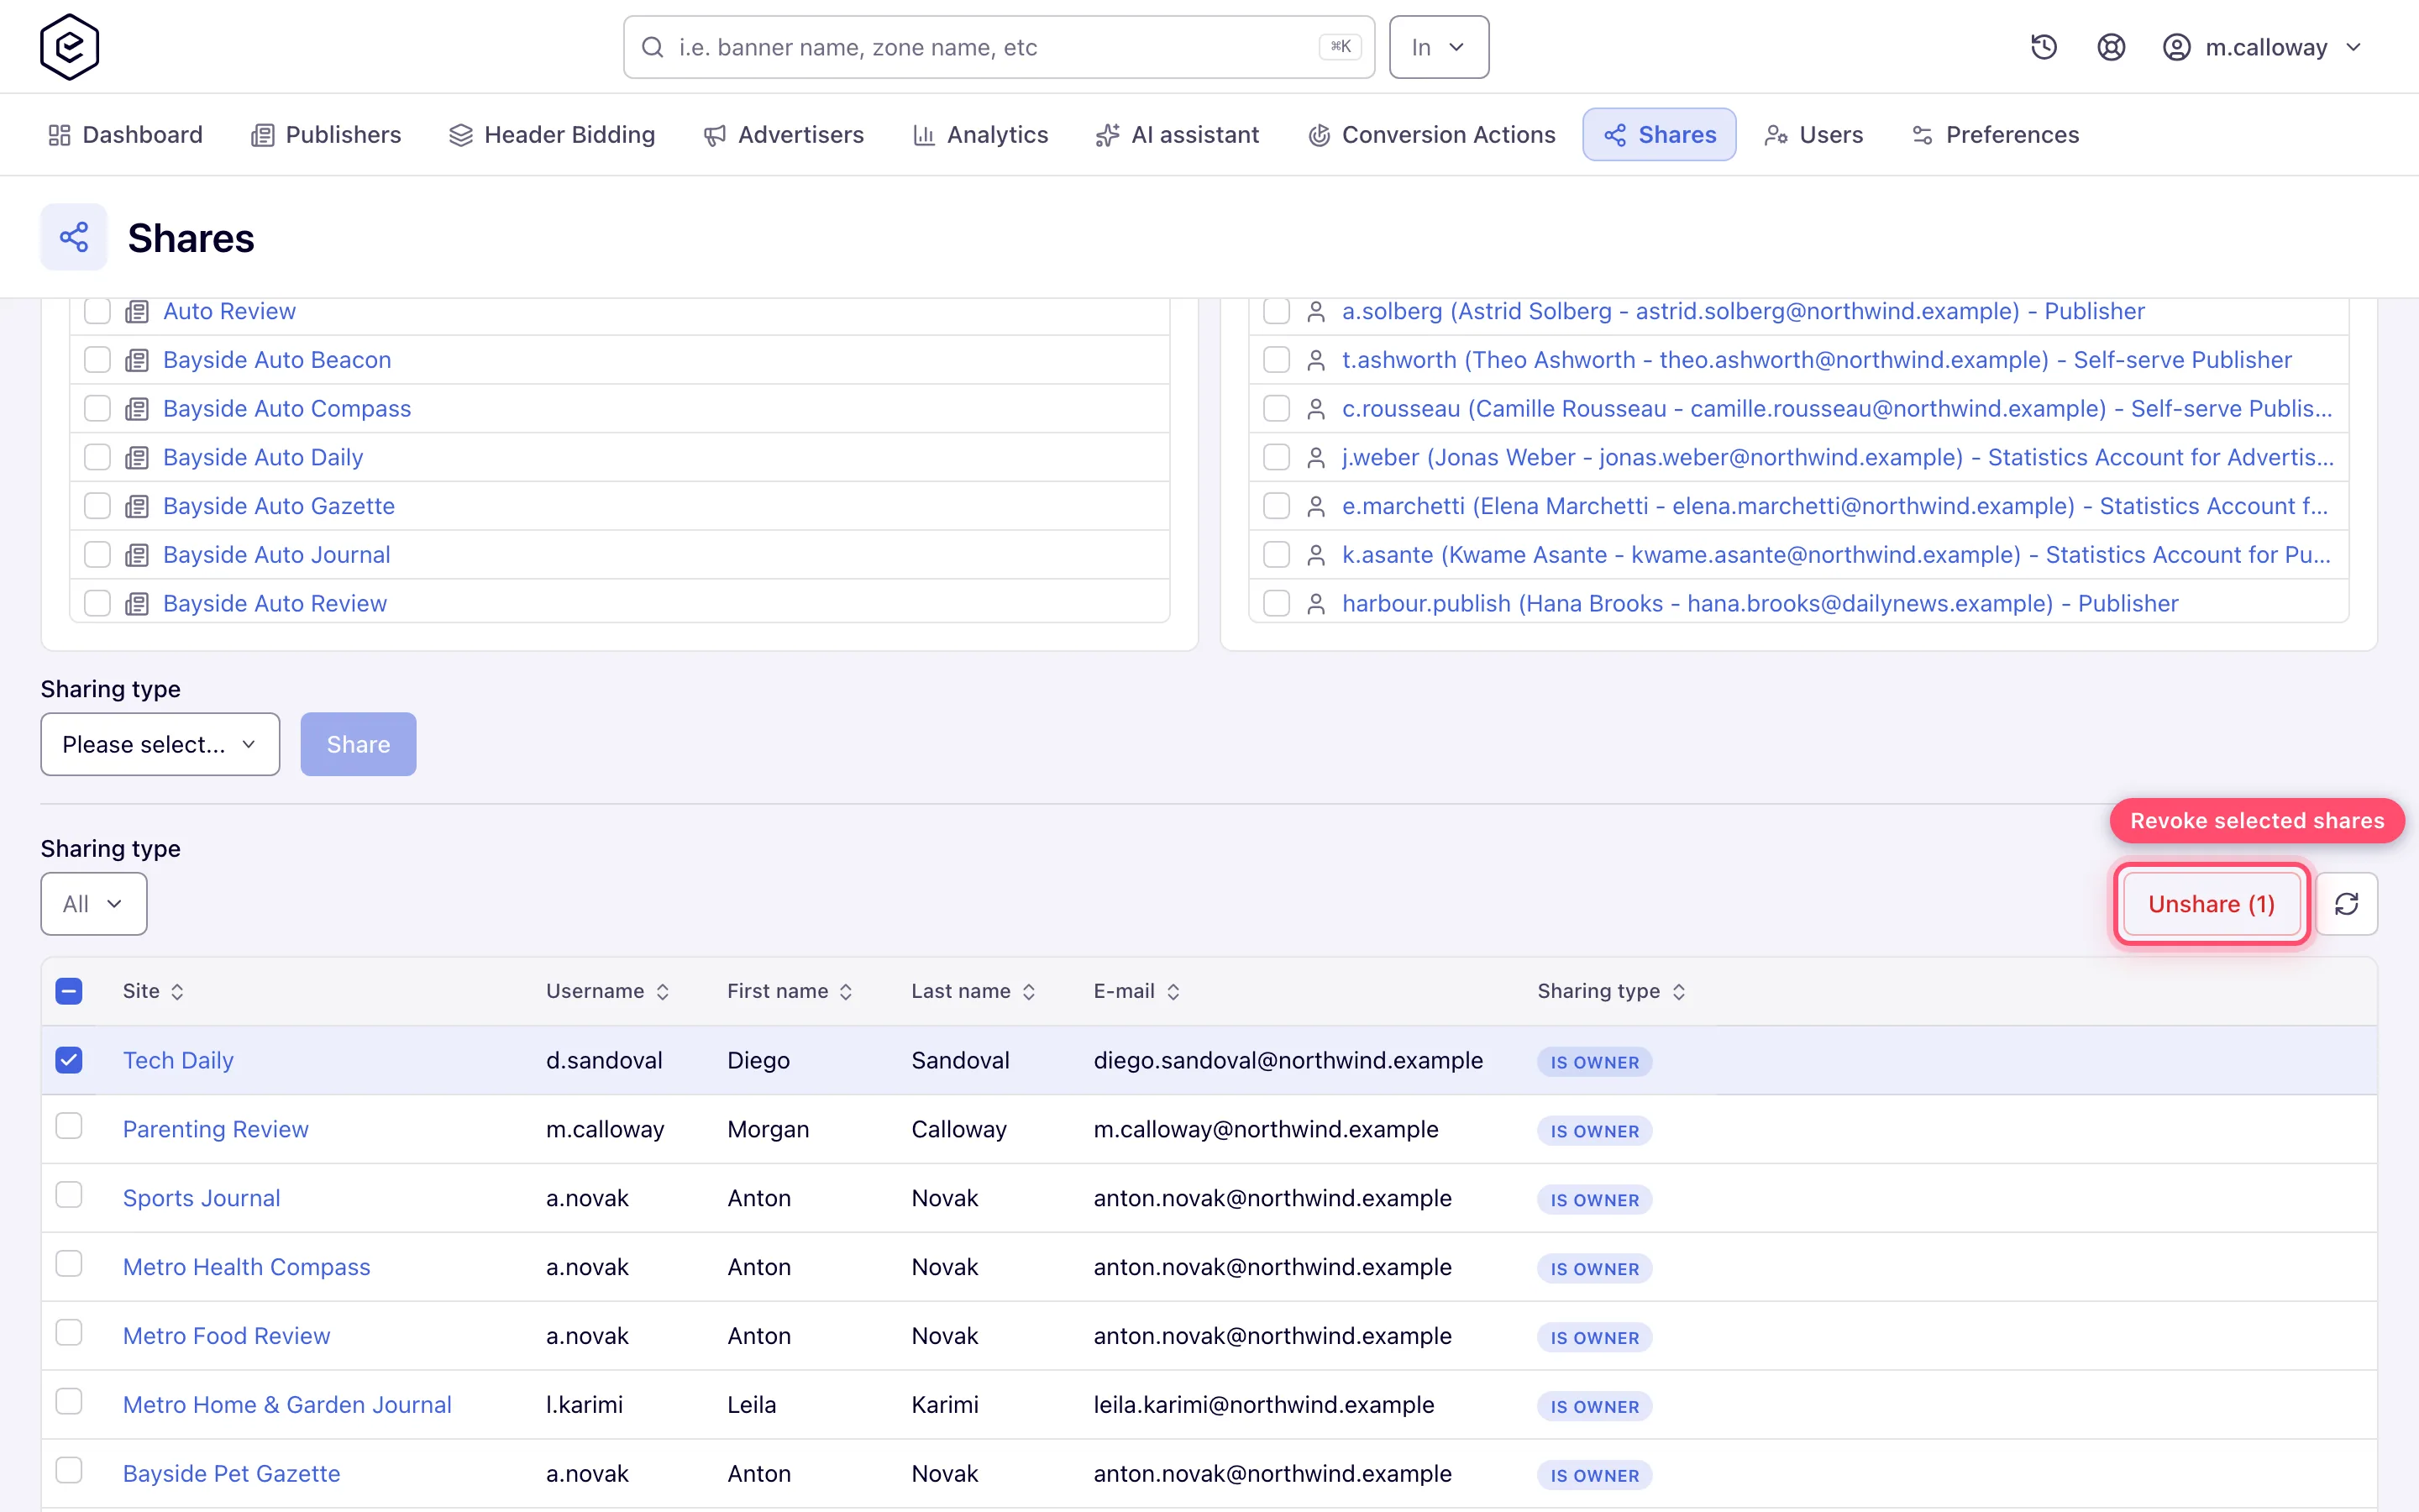Viewport: 2419px width, 1512px height.
Task: Open the 'Please select...' sharing type dropdown
Action: click(160, 744)
